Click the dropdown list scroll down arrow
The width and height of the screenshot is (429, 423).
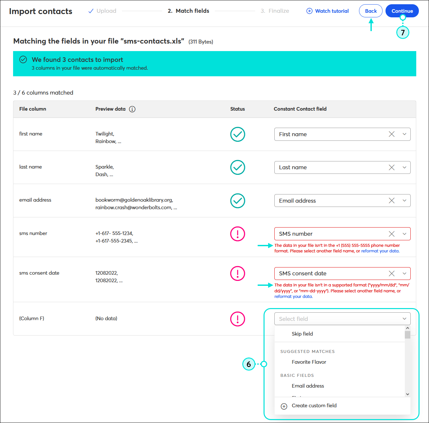[x=407, y=394]
